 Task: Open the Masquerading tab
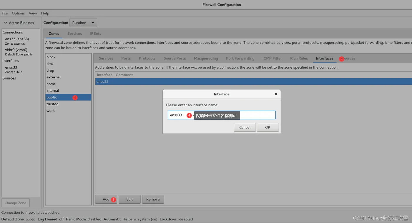click(x=206, y=58)
